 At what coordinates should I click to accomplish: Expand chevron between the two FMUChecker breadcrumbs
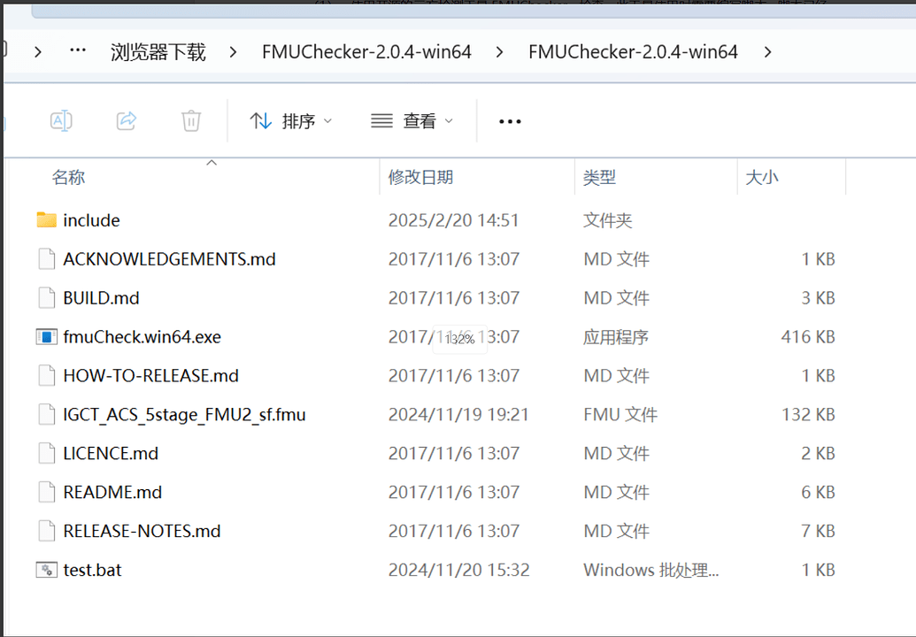pyautogui.click(x=499, y=52)
